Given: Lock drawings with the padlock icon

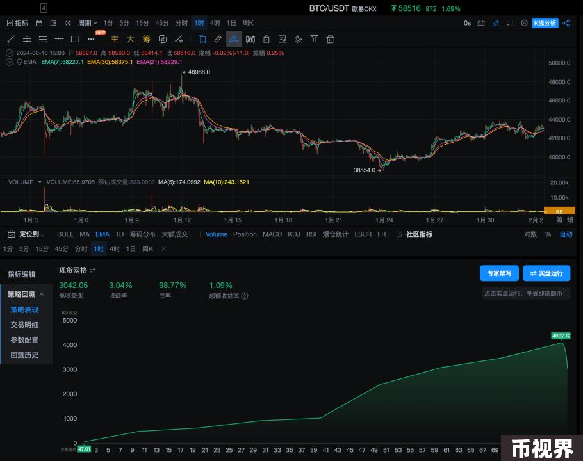Looking at the screenshot, I should pos(267,39).
